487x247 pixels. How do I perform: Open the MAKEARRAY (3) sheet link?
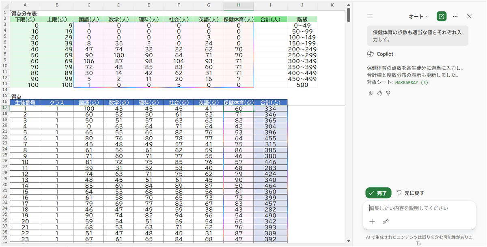pos(411,82)
